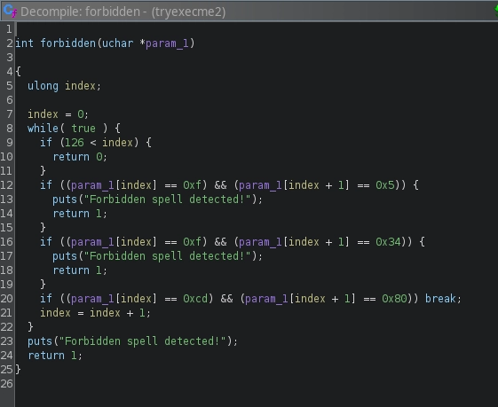Select the 0x5 constant on line 12
498x407 pixels.
pos(385,185)
